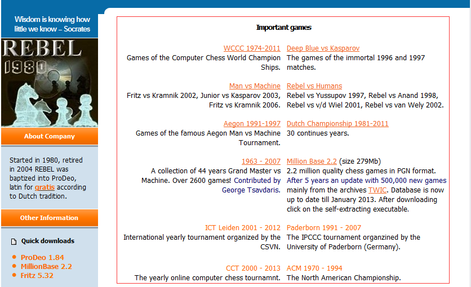Image resolution: width=471 pixels, height=287 pixels.
Task: Click the Important games heading
Action: [283, 28]
